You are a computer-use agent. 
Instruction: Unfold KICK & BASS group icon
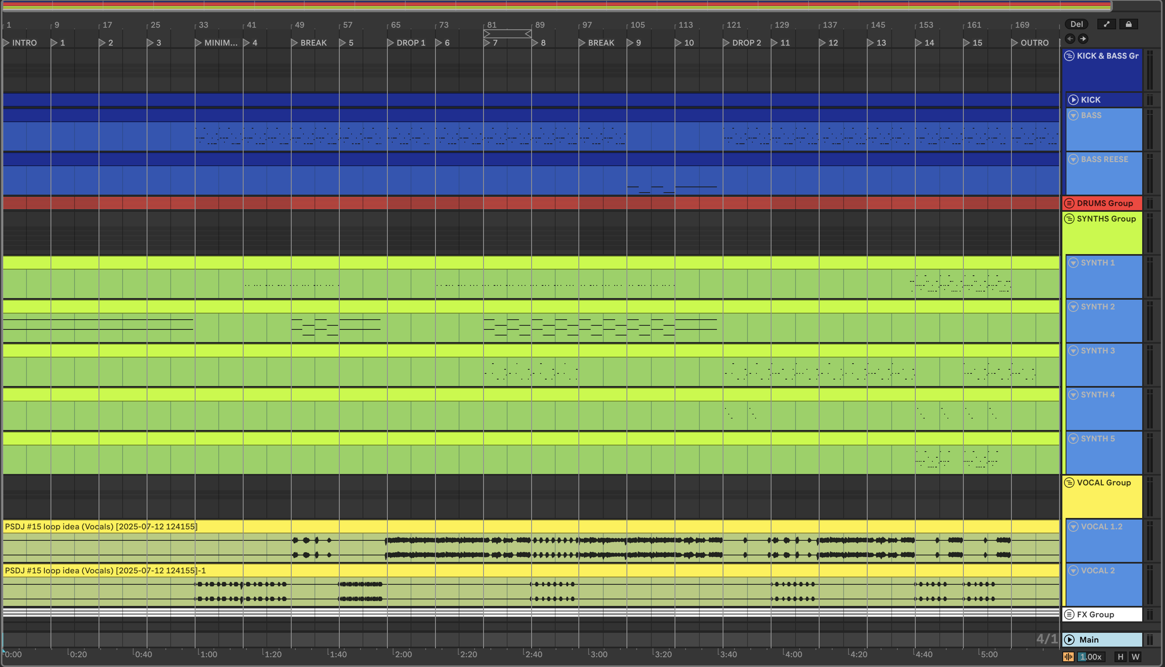pos(1069,56)
